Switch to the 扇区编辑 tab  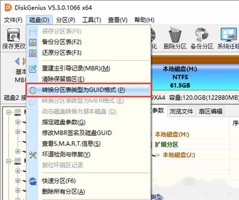(210, 111)
